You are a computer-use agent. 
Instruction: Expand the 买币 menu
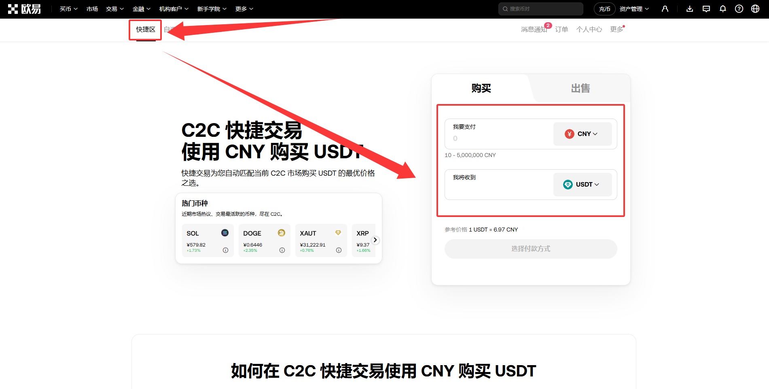pos(68,9)
